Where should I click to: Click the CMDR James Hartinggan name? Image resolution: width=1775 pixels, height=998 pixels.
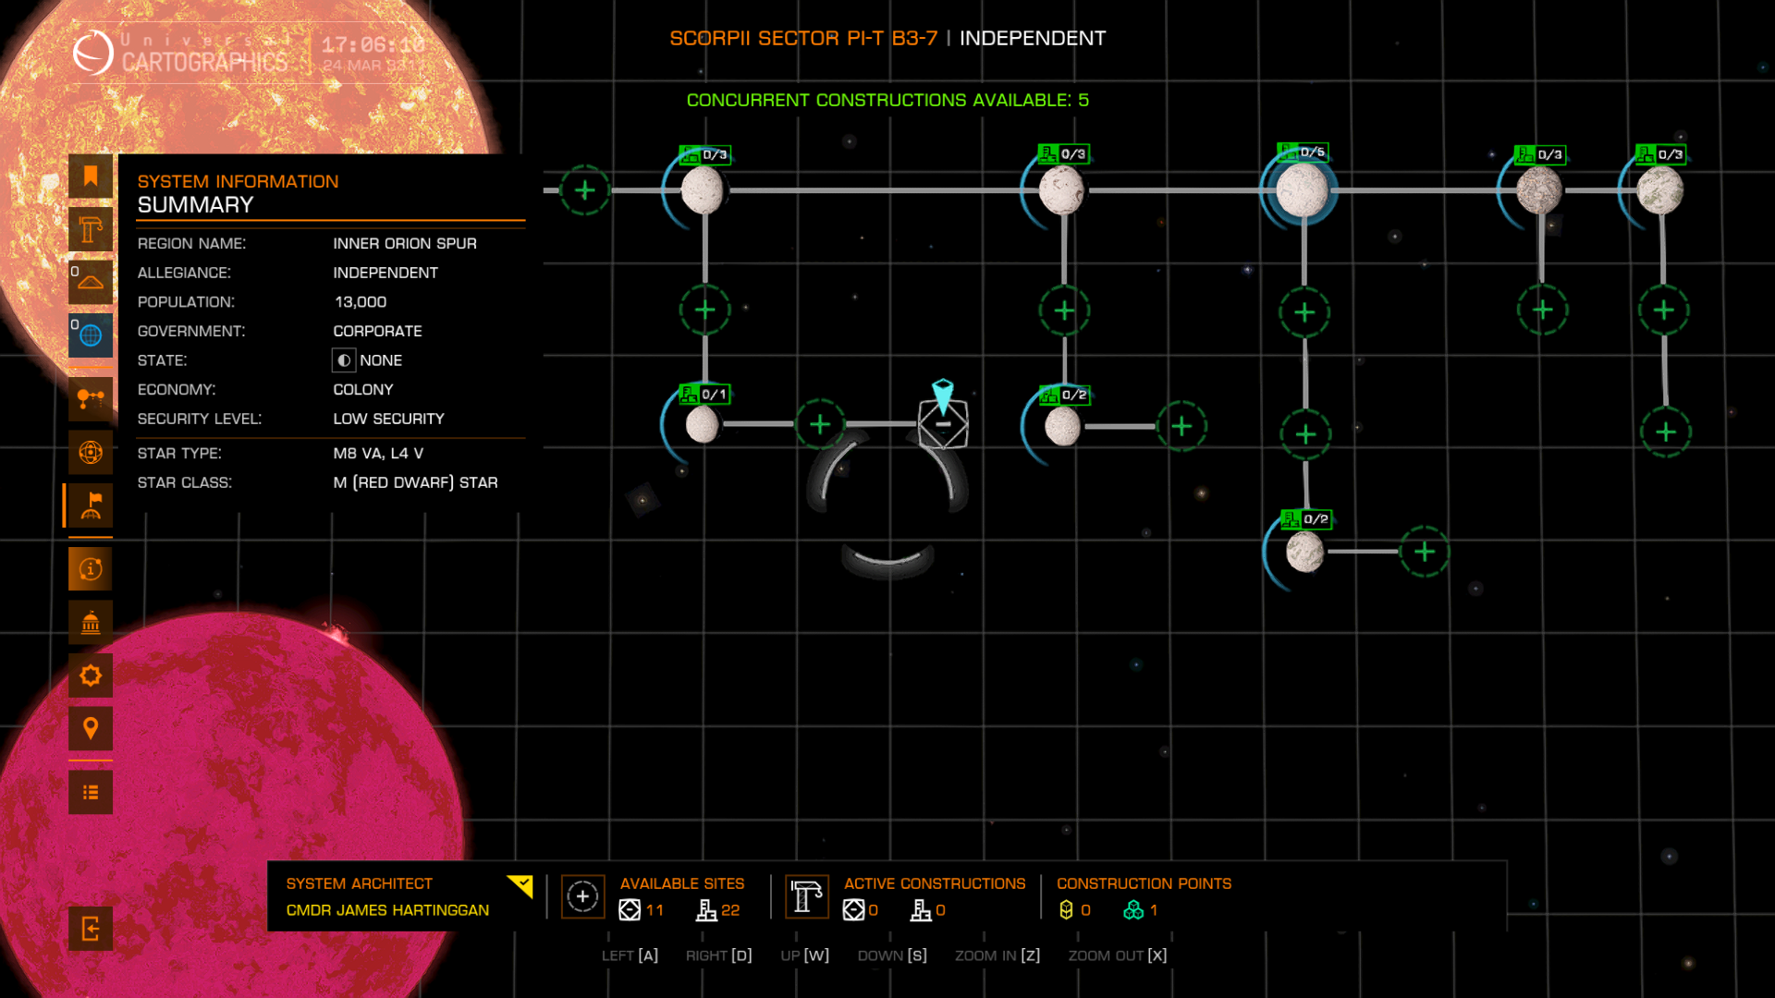[x=387, y=910]
